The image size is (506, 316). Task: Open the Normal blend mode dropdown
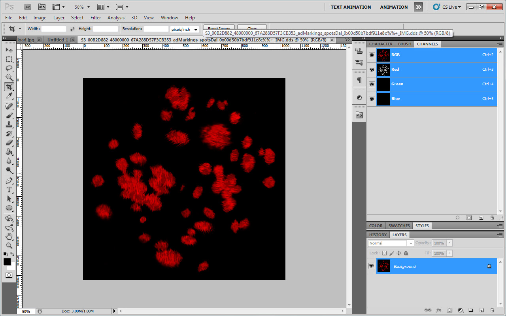391,243
